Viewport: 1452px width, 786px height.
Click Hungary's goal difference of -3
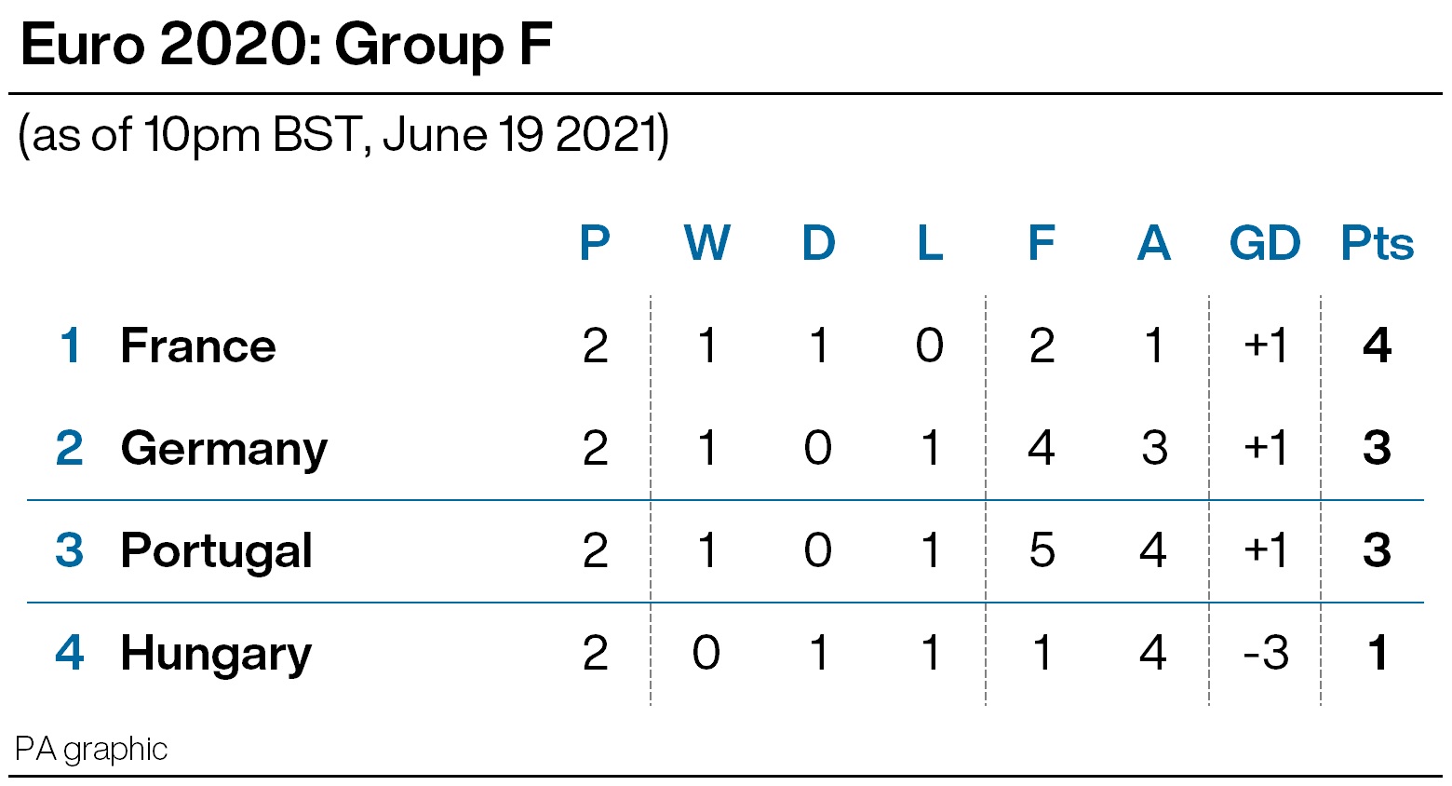pos(1266,653)
